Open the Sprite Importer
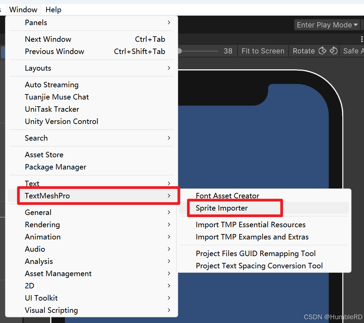 coord(264,208)
